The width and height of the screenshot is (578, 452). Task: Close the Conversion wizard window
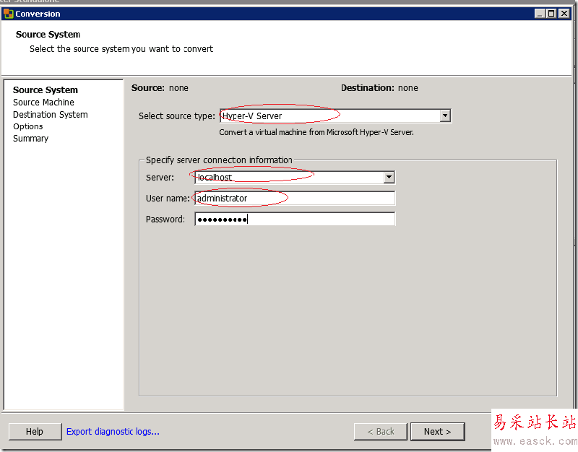[564, 13]
